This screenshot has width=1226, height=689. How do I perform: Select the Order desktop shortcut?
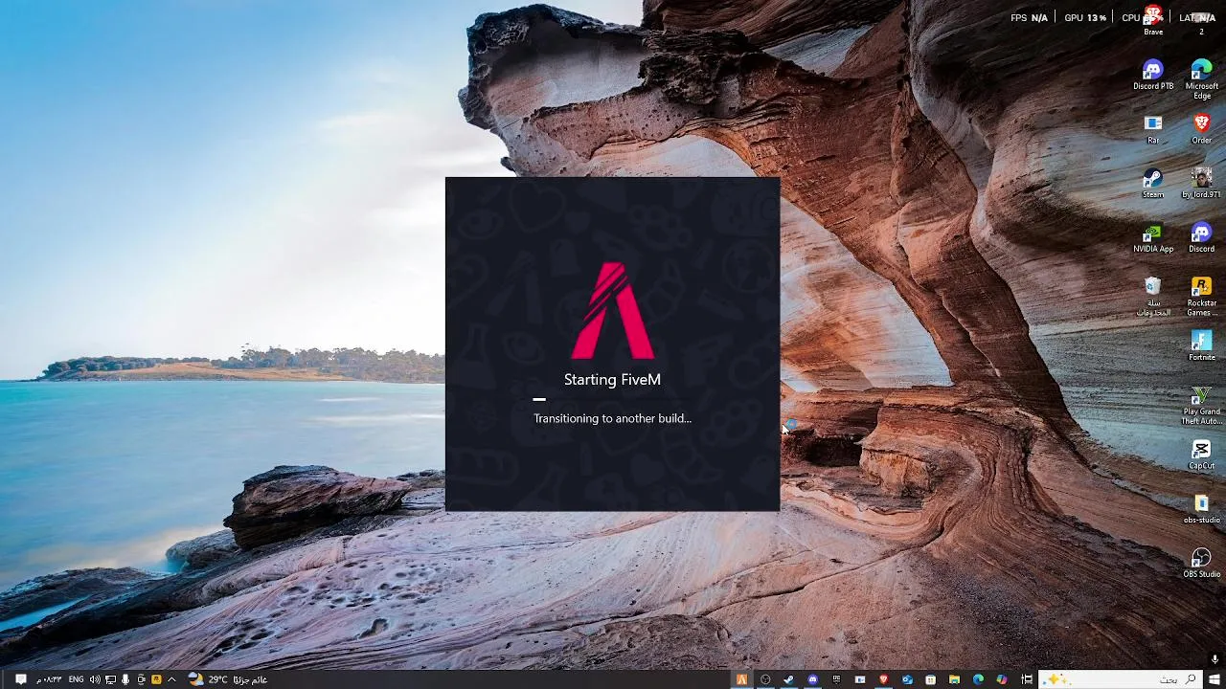pos(1201,128)
